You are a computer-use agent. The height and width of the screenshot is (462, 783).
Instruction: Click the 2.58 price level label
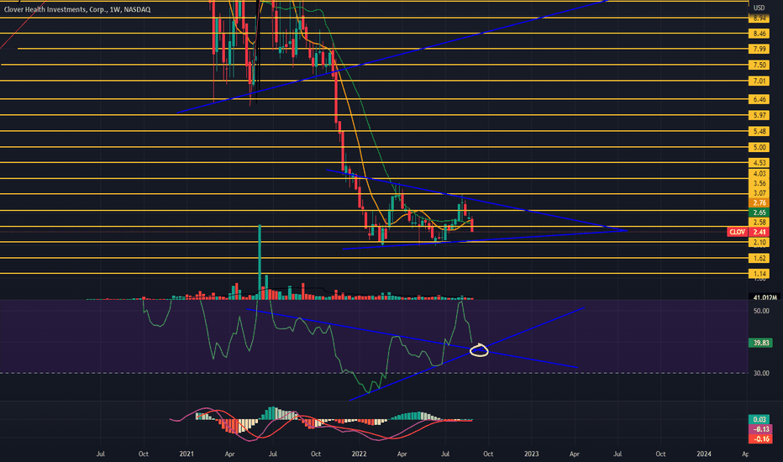tap(759, 223)
